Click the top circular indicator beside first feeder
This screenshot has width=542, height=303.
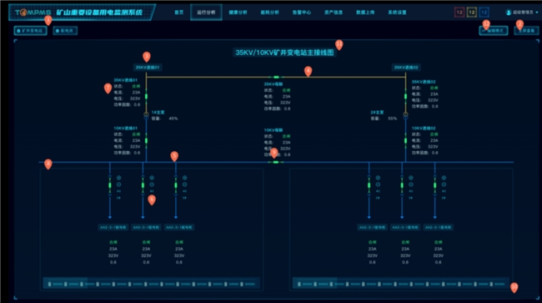118,178
